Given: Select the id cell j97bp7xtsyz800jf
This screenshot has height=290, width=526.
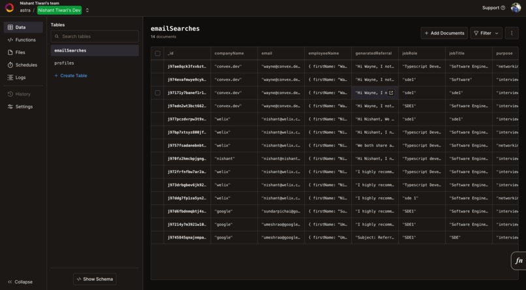Looking at the screenshot, I should 187,132.
